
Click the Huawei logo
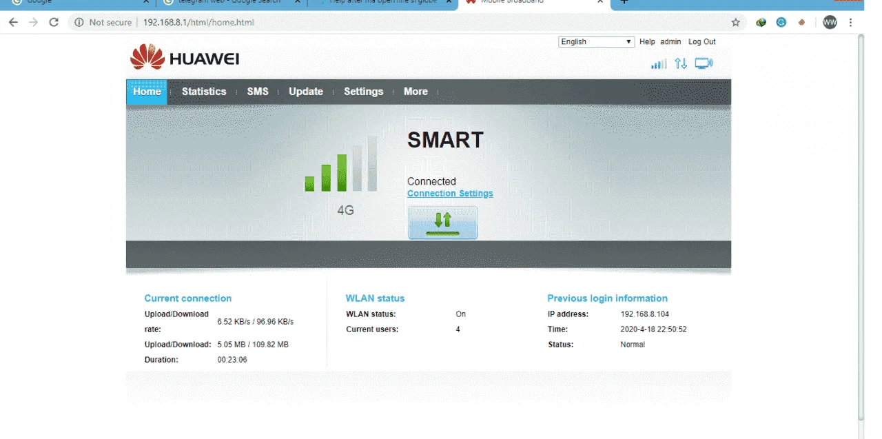click(184, 57)
